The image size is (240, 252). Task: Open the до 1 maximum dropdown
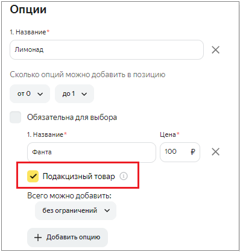[74, 93]
